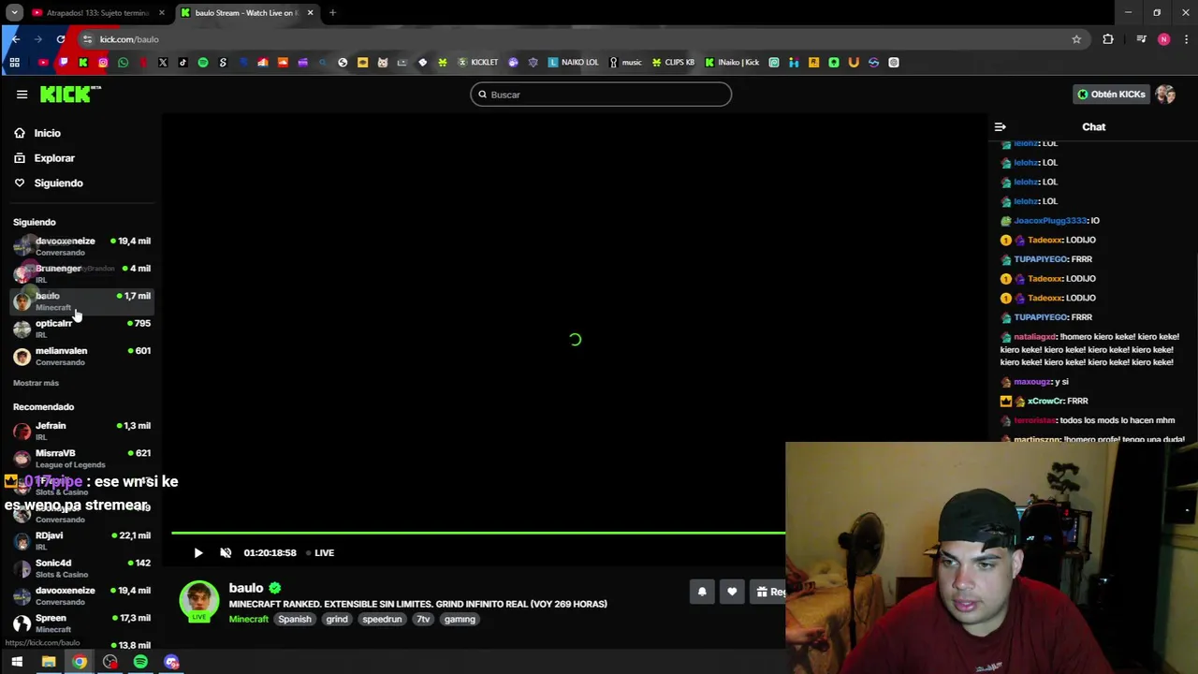Open the Instagram bookmark
1198x674 pixels.
point(103,63)
